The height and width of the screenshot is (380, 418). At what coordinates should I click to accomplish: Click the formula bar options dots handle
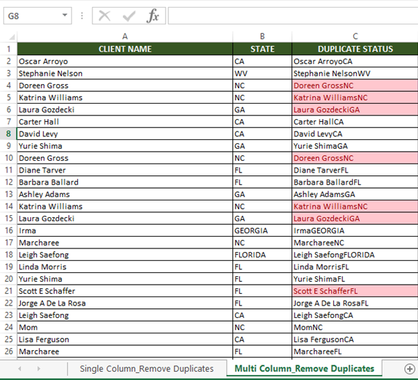point(82,16)
